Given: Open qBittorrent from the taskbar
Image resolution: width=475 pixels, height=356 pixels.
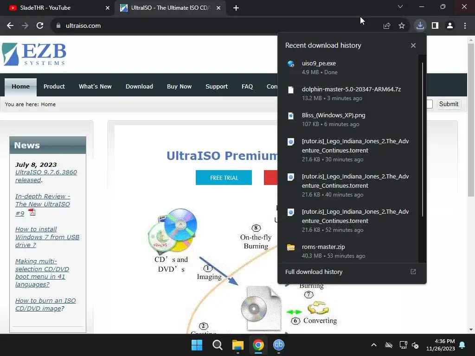Looking at the screenshot, I should tap(279, 345).
